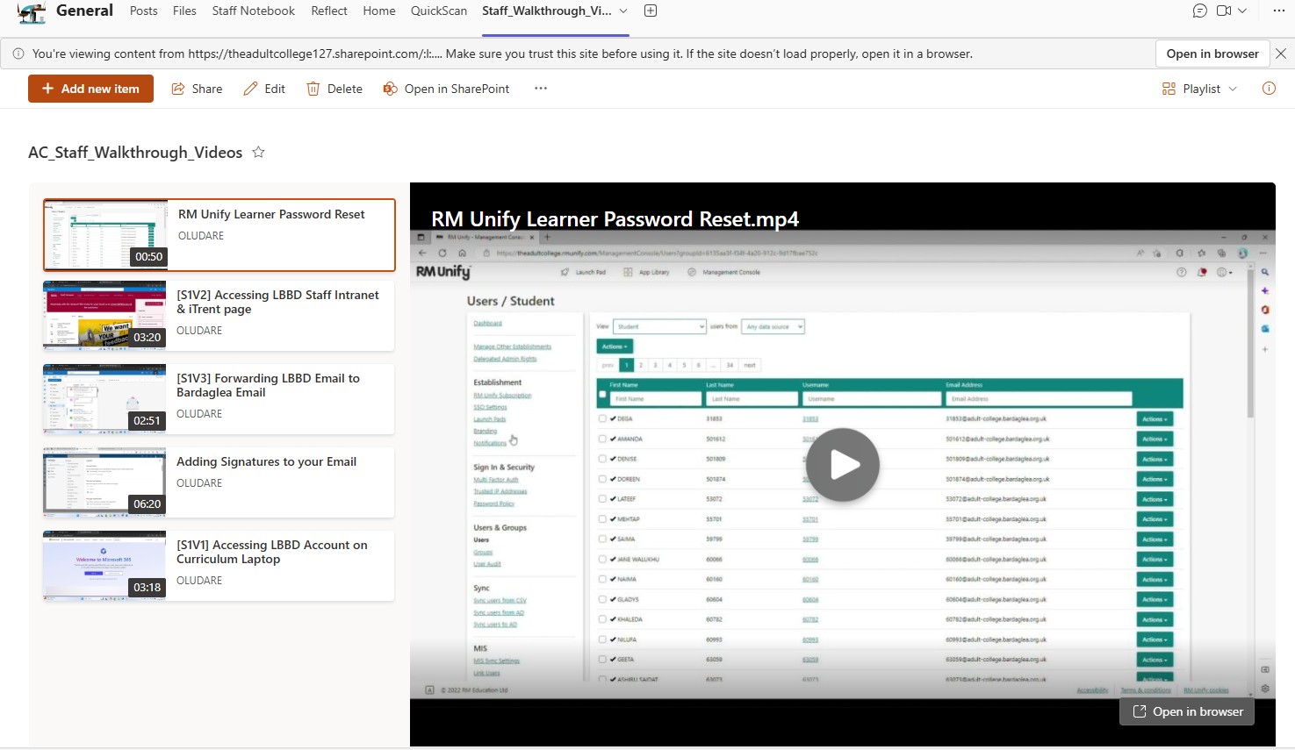Select the QuickScan tab
The image size is (1295, 750).
(x=439, y=11)
